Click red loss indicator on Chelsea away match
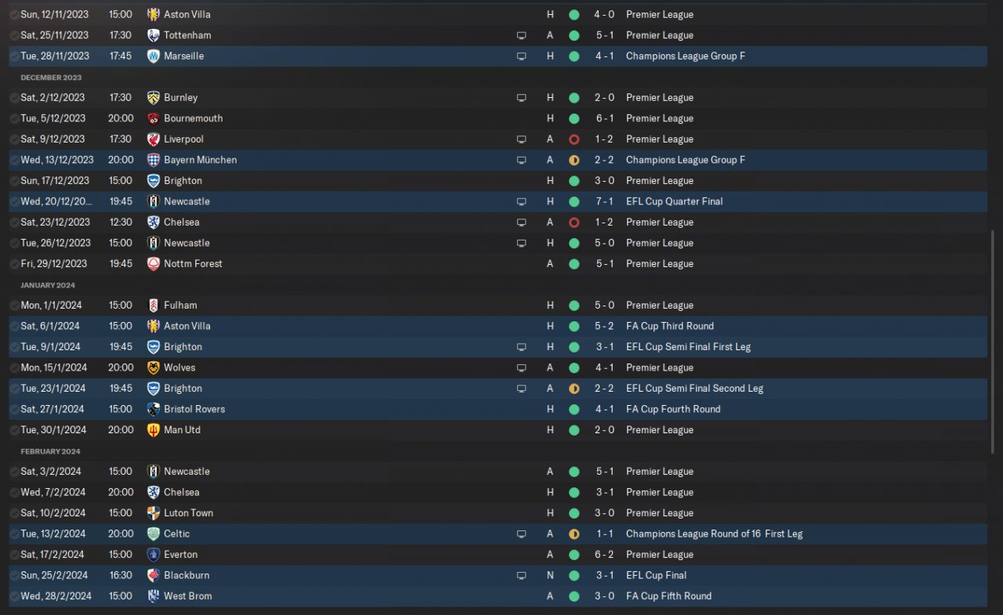 click(x=574, y=222)
